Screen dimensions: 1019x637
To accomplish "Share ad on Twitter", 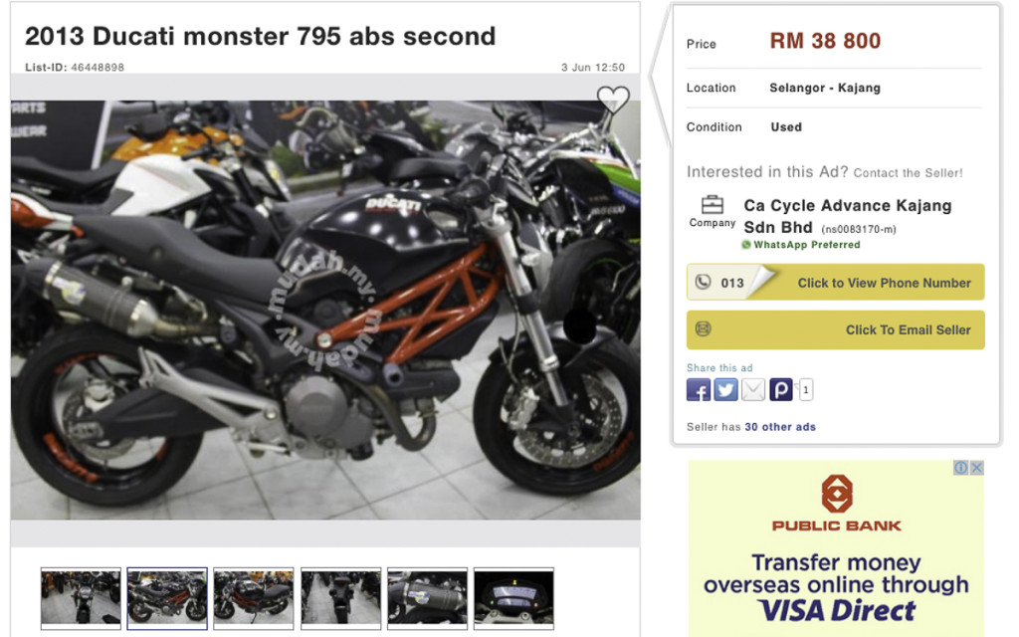I will [725, 390].
